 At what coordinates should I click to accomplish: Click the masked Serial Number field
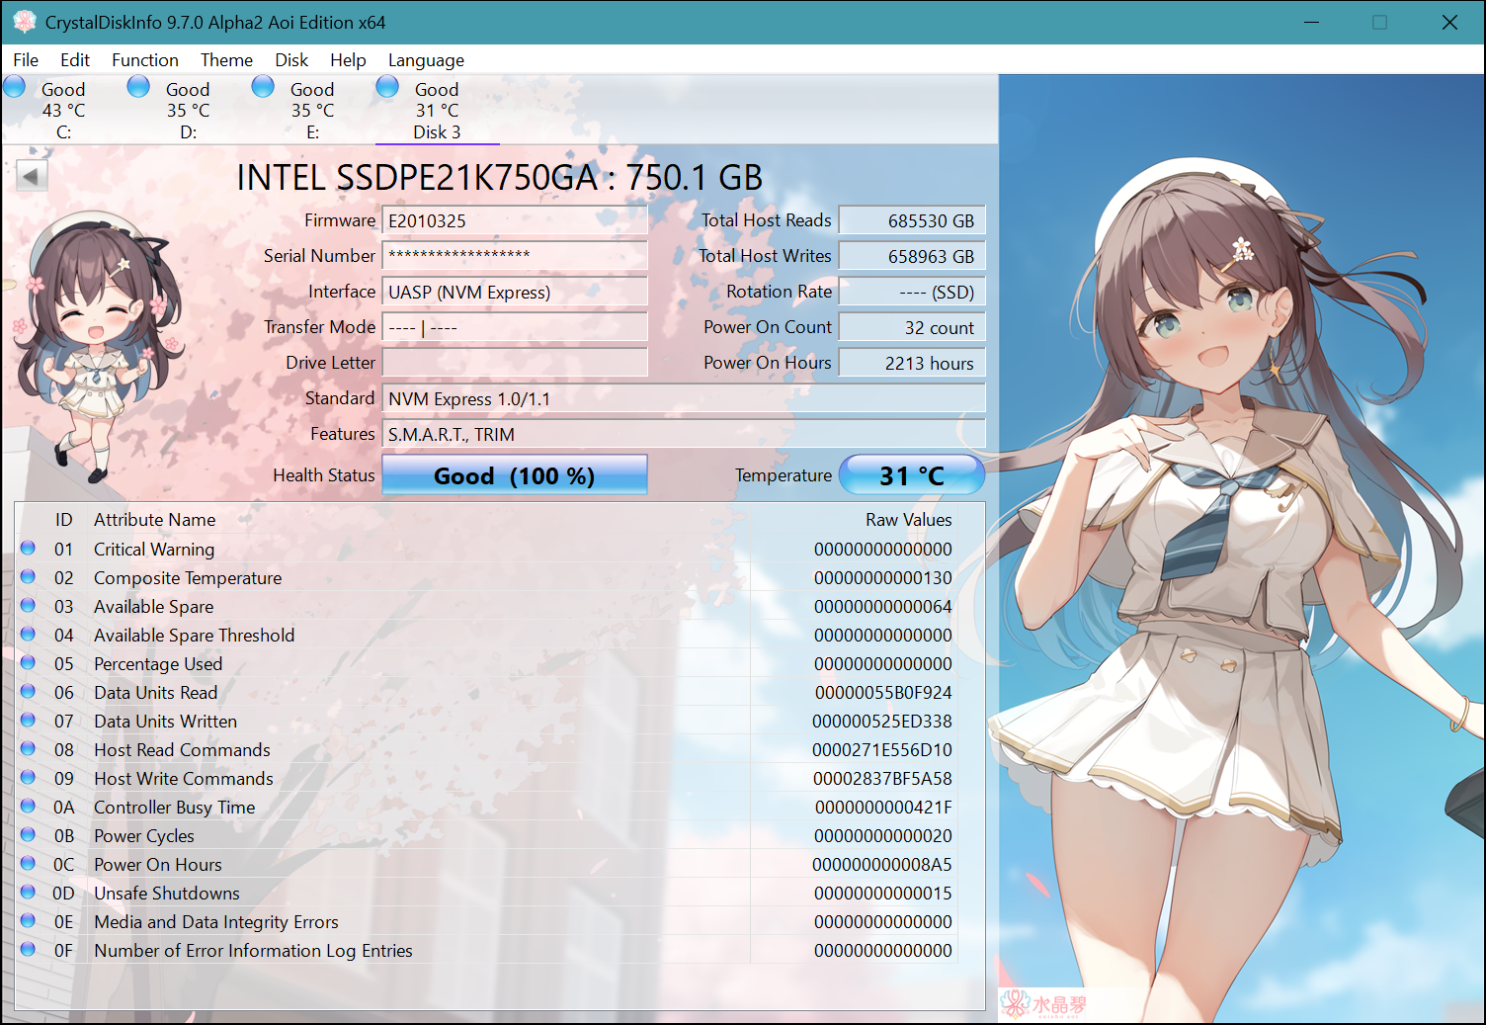click(x=515, y=256)
